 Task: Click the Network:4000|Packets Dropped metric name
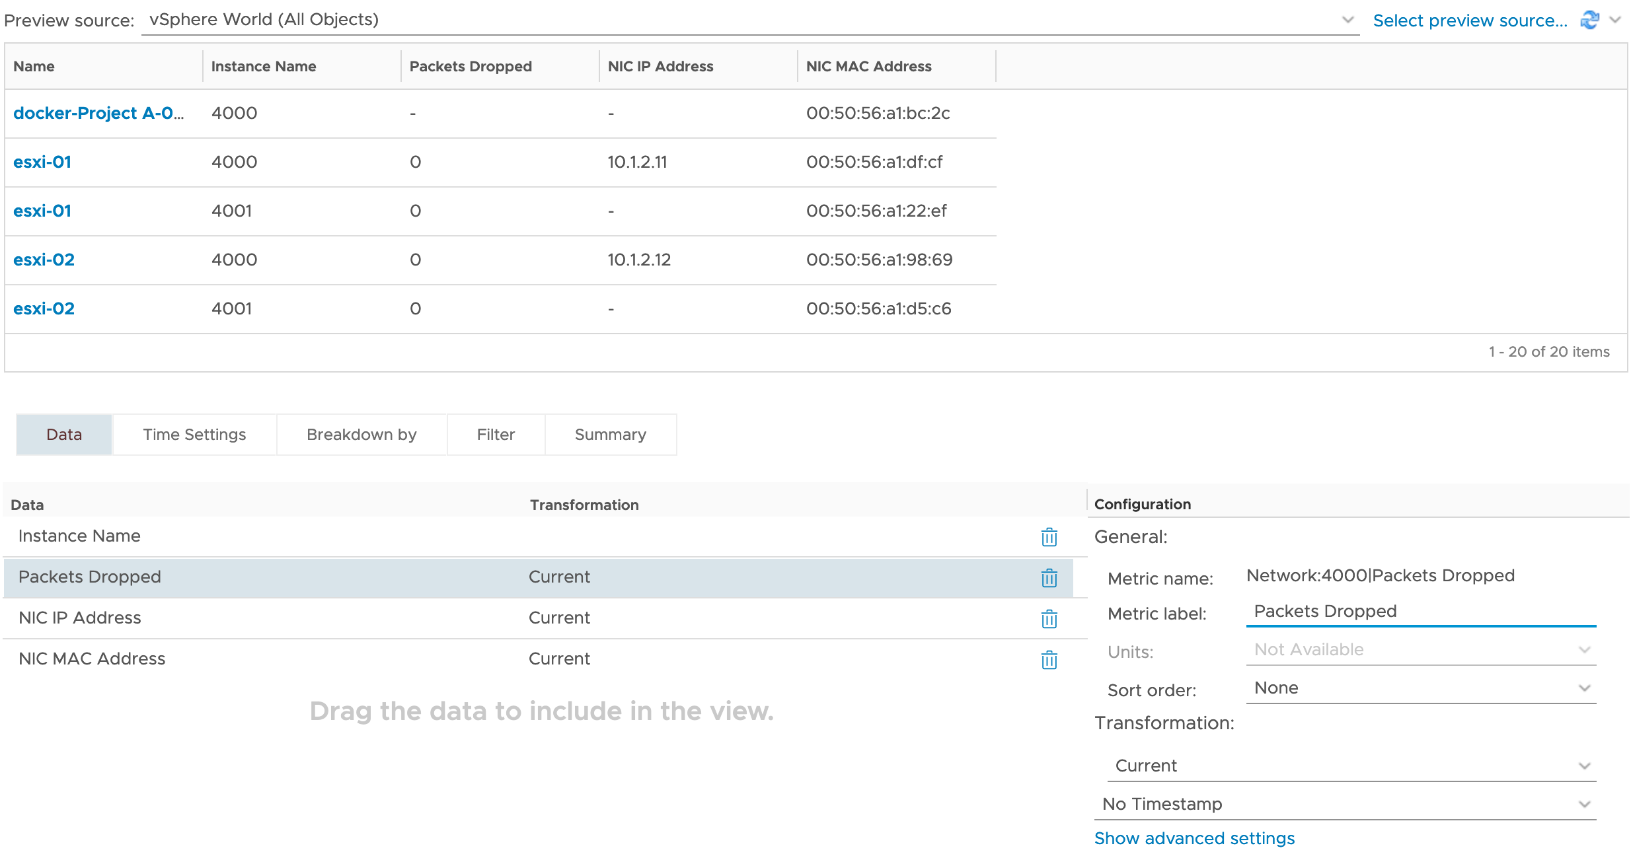pyautogui.click(x=1380, y=575)
